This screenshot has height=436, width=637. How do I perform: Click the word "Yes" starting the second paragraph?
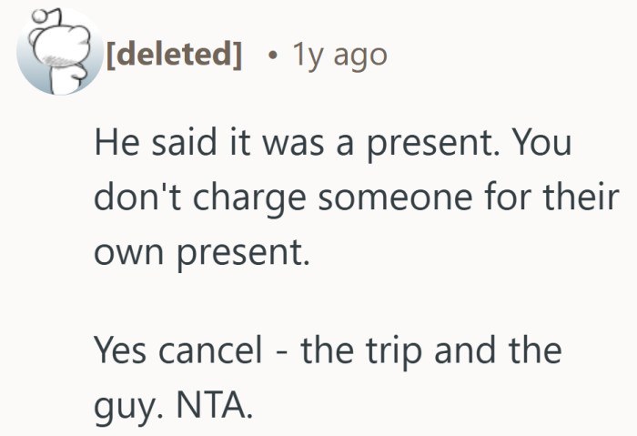tap(118, 347)
